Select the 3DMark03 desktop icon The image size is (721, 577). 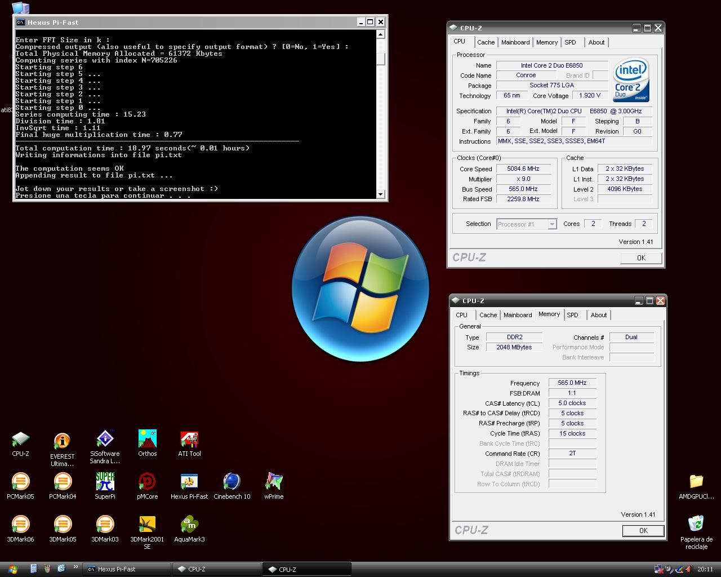(x=105, y=529)
